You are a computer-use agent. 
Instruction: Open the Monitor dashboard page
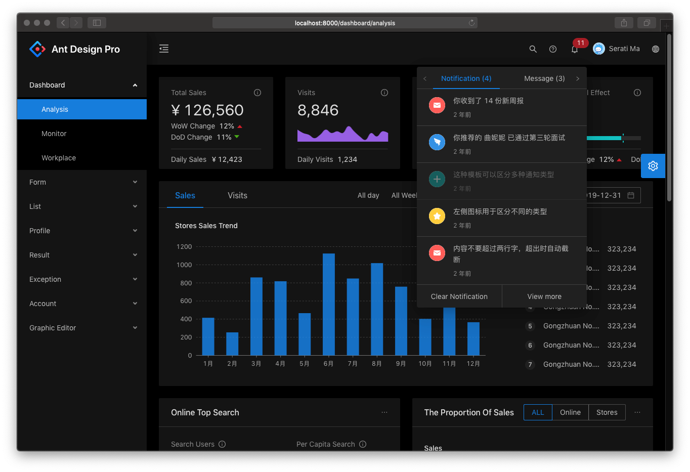(54, 134)
